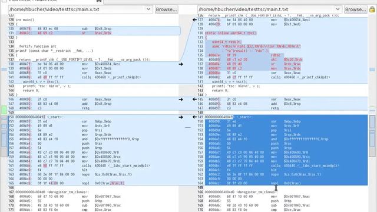Click 'sub $0x8,%rsp' at left line 130
Viewport: 377px width, 212px height.
pos(97,29)
